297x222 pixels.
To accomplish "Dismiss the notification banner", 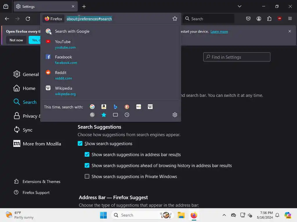I will click(x=290, y=31).
